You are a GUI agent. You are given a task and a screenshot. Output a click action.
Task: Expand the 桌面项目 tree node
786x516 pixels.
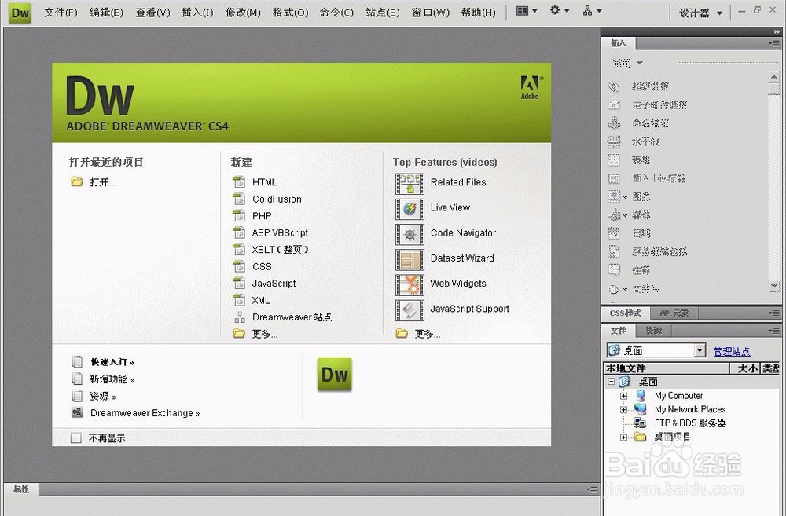[623, 437]
